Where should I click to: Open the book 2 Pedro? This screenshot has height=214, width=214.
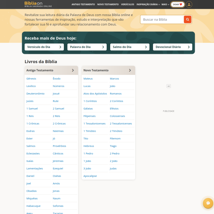[x=114, y=154]
